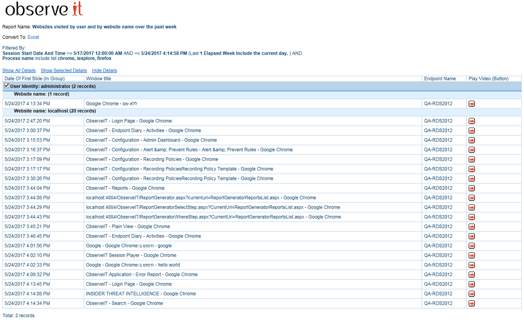Image resolution: width=524 pixels, height=331 pixels.
Task: Play video for the 4:13:34 PM Google Chrome row
Action: click(472, 104)
